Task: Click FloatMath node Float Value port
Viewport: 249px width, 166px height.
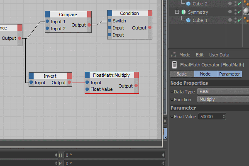Action: tap(87, 89)
